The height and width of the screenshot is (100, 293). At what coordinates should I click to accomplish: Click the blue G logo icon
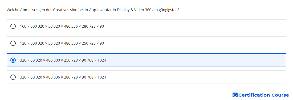point(235,95)
